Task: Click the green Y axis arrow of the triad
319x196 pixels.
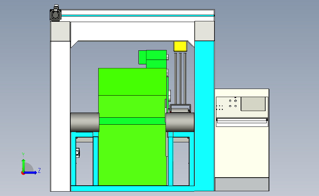Action: [x=24, y=165]
